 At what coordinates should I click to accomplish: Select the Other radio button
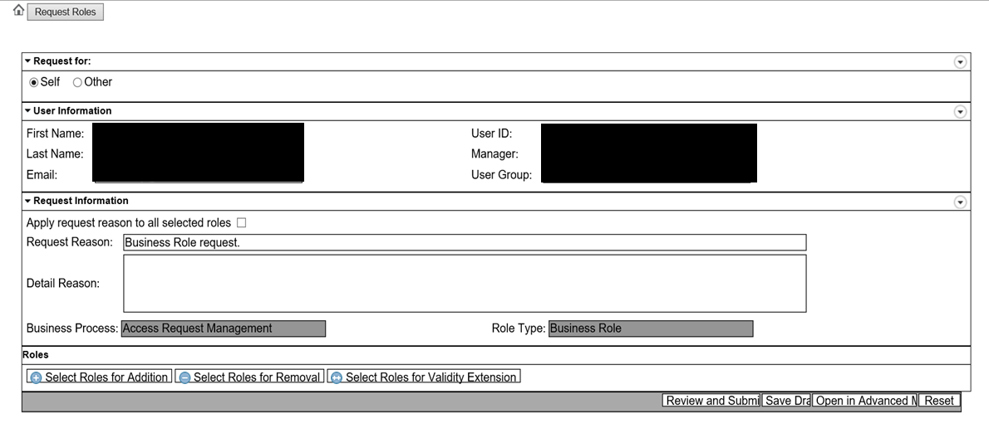click(77, 82)
